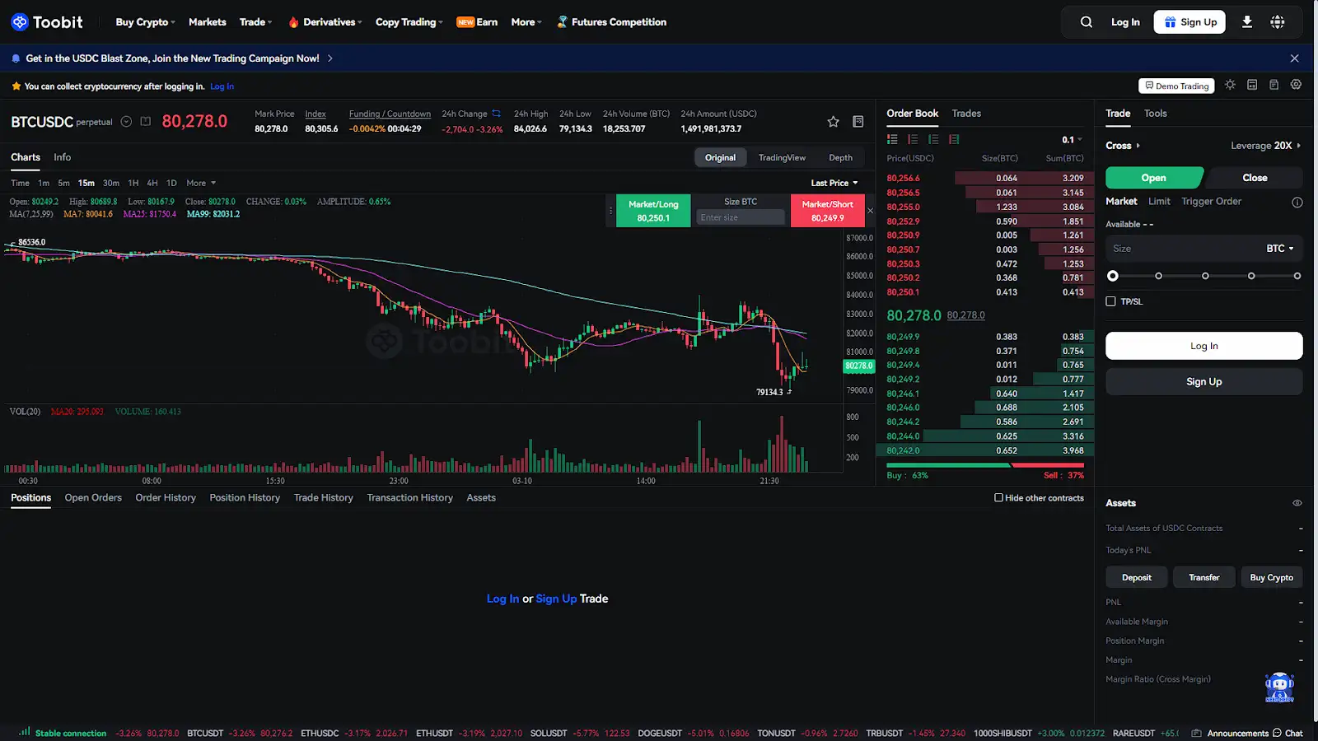Click the download app icon
The width and height of the screenshot is (1318, 741).
click(x=1247, y=22)
